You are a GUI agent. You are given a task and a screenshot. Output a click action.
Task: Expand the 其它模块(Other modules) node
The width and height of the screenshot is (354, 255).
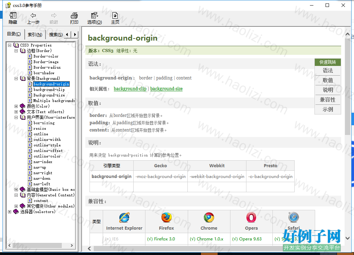tap(16, 206)
